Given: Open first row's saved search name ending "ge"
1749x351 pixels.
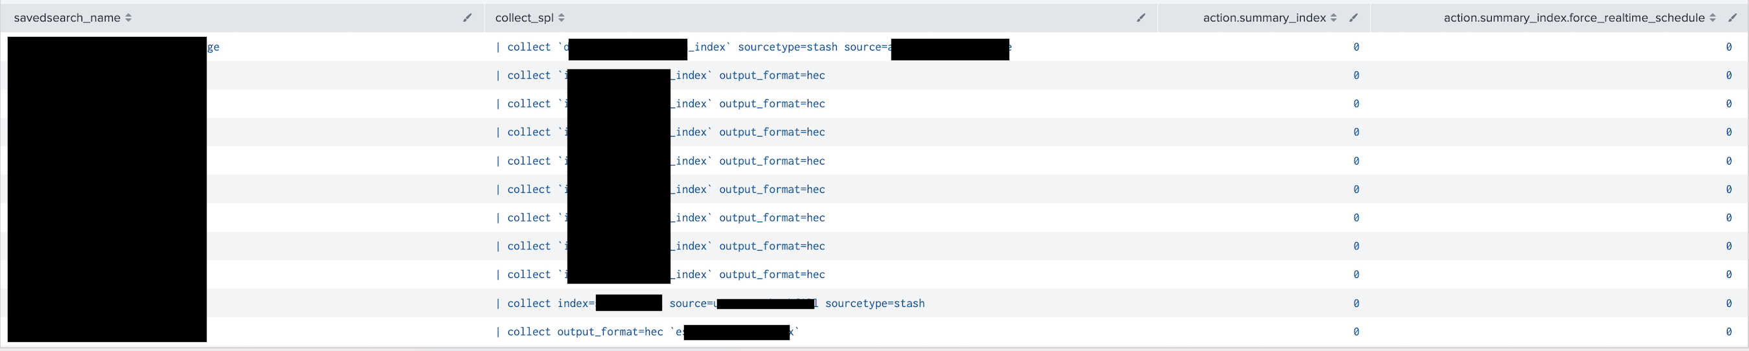Looking at the screenshot, I should pos(213,47).
